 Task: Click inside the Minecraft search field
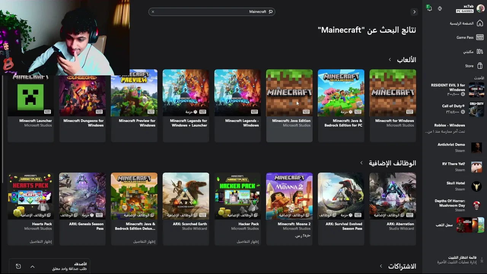tap(212, 12)
